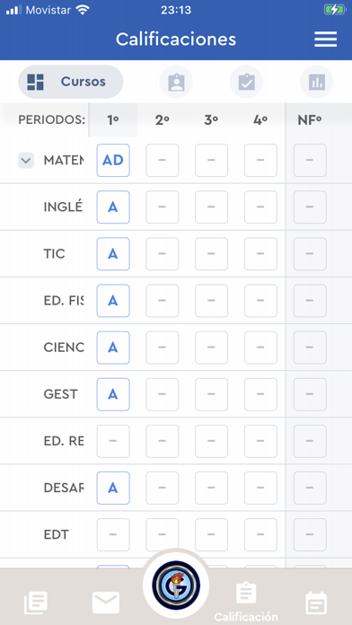Open the bar chart statistics icon
The height and width of the screenshot is (625, 352).
[316, 82]
